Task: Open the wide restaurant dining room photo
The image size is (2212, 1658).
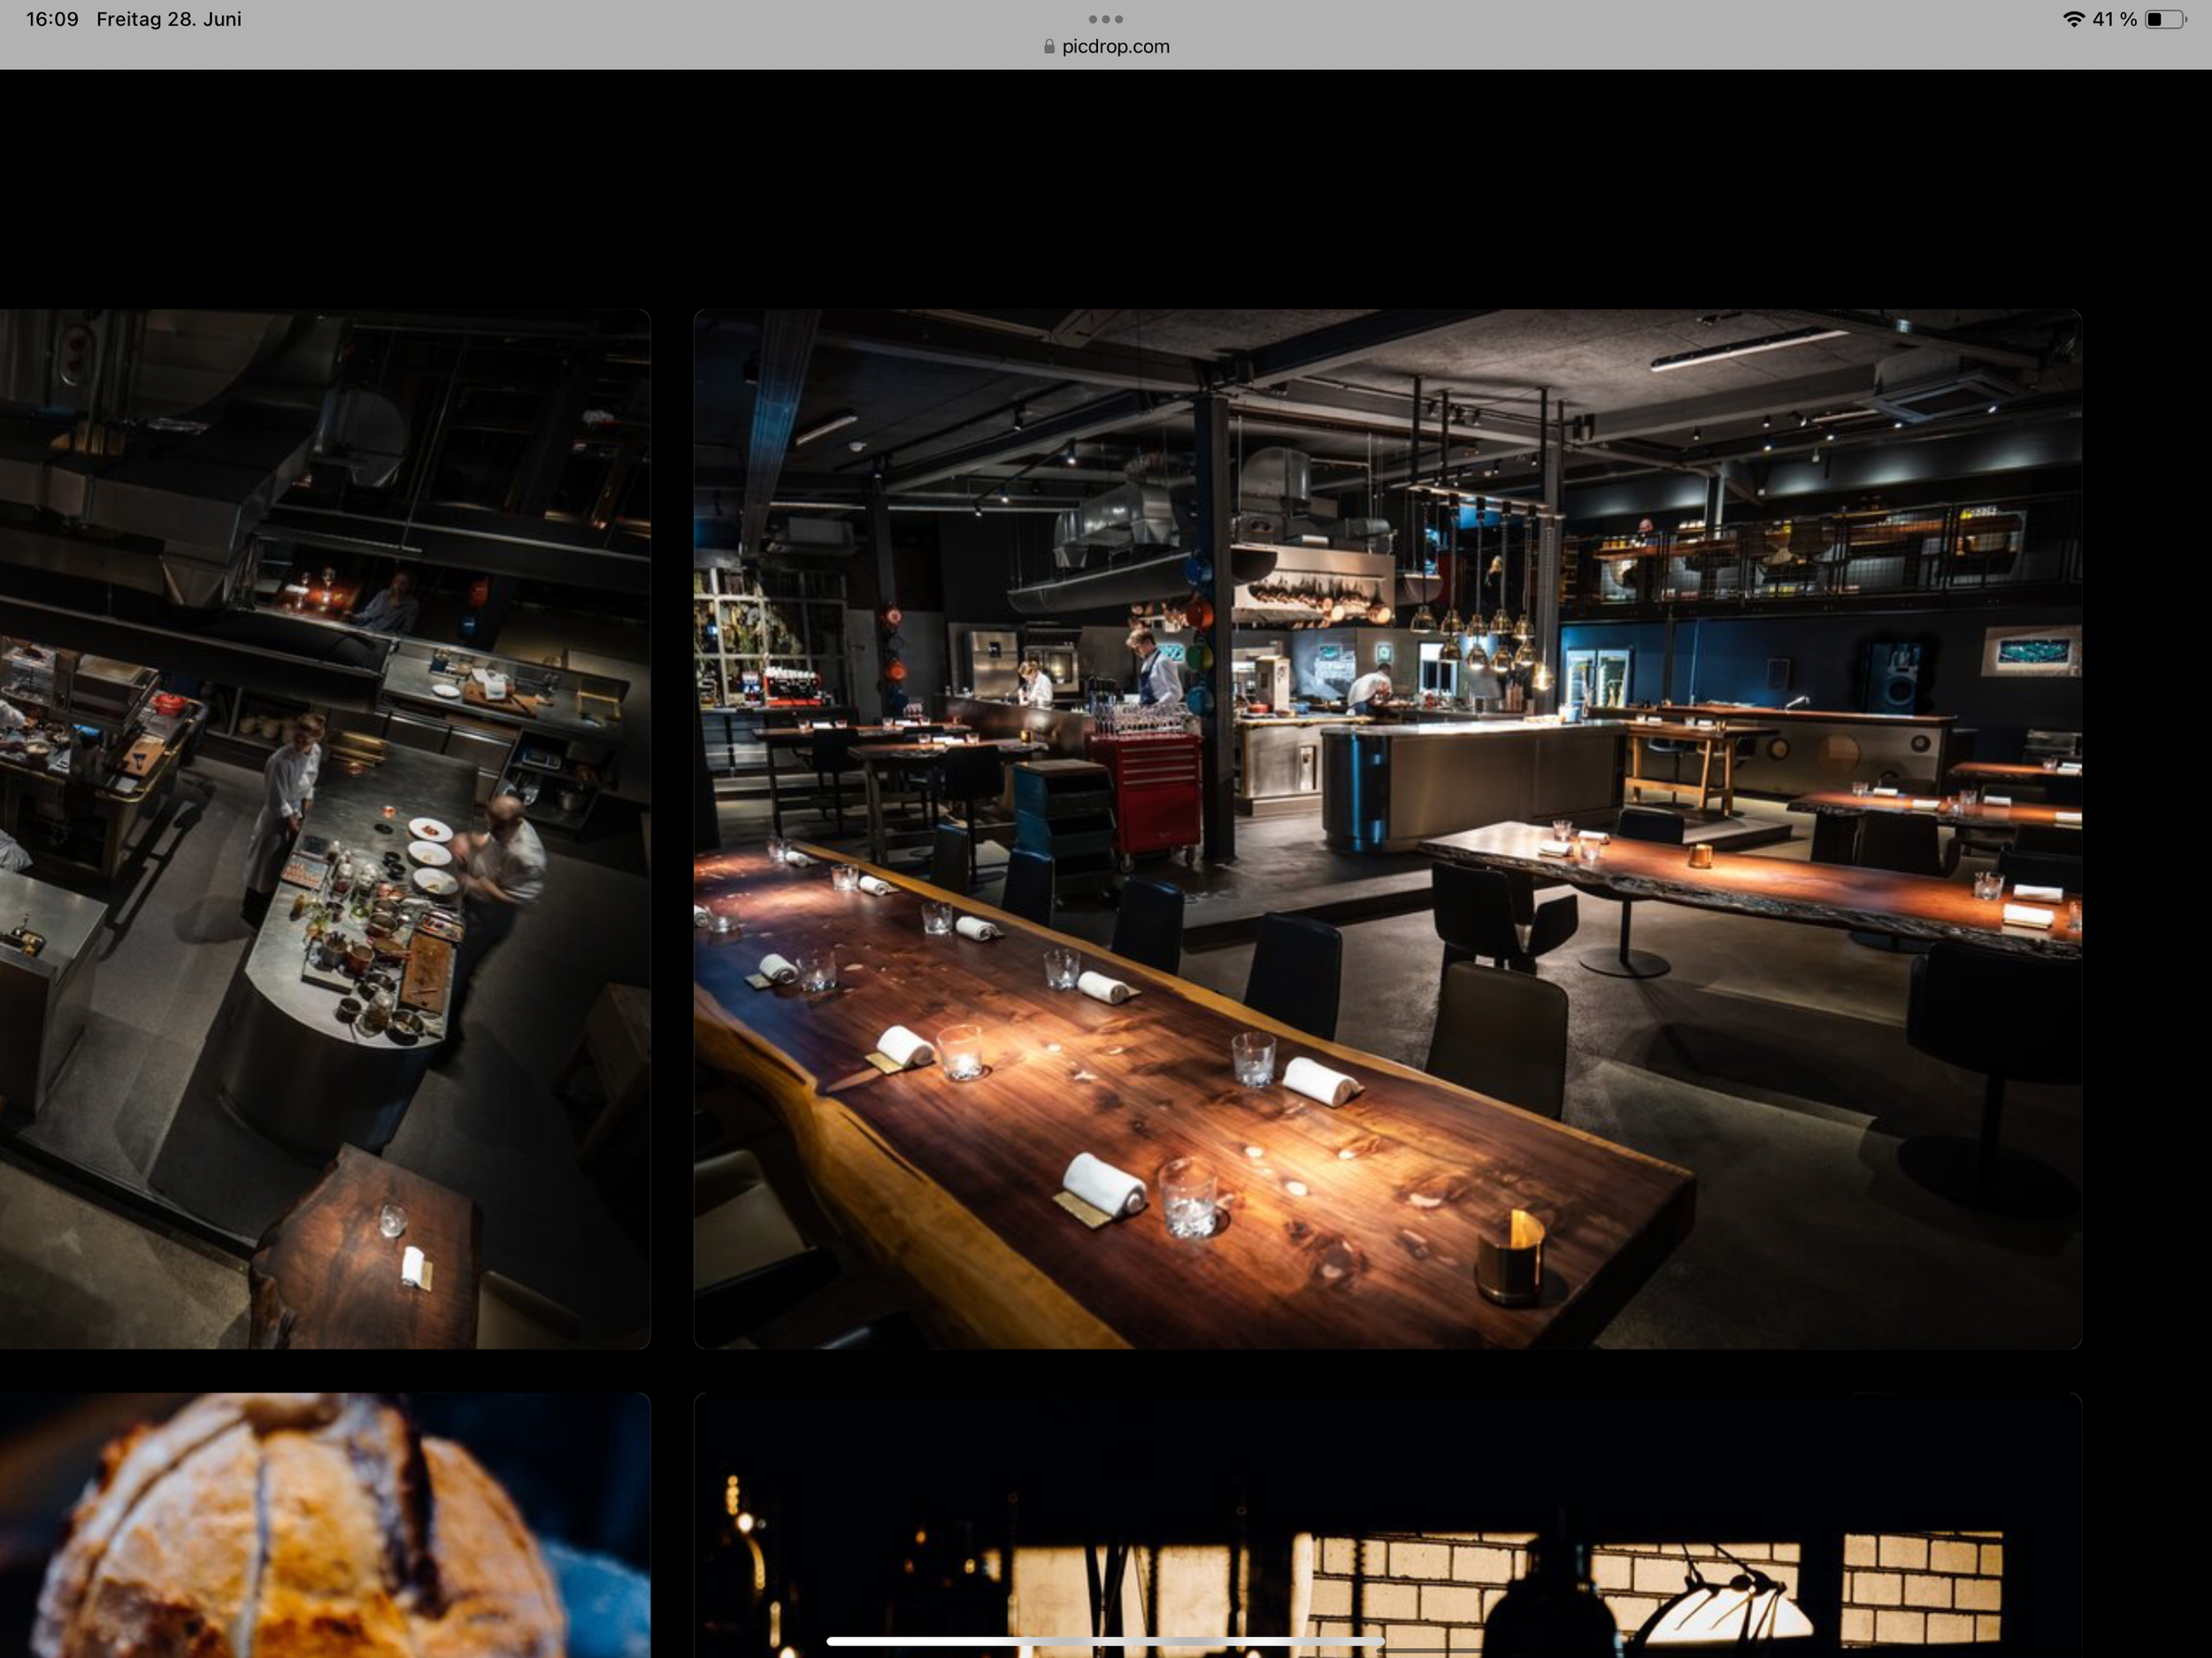Action: tap(1388, 829)
